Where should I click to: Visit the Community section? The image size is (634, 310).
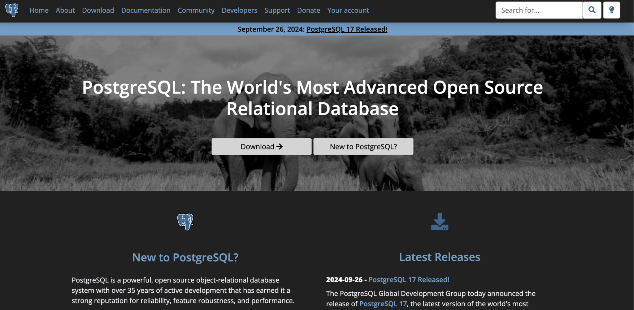click(x=196, y=10)
